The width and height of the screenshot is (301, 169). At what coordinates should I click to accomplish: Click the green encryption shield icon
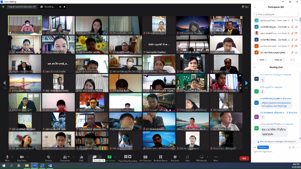pos(3,6)
